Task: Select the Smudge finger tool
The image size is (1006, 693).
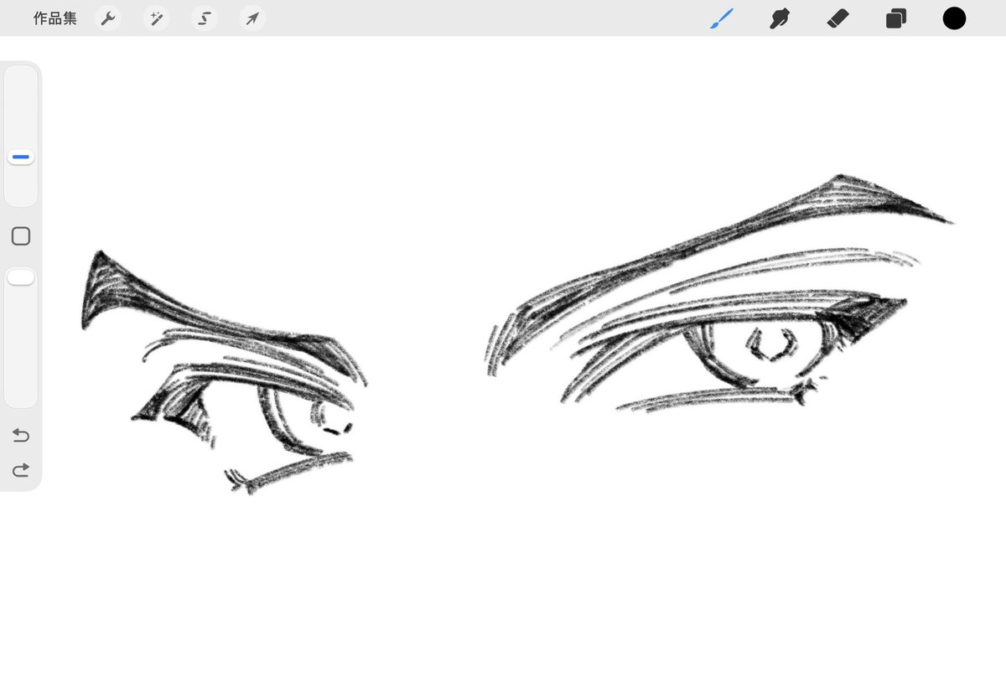Action: pyautogui.click(x=780, y=18)
